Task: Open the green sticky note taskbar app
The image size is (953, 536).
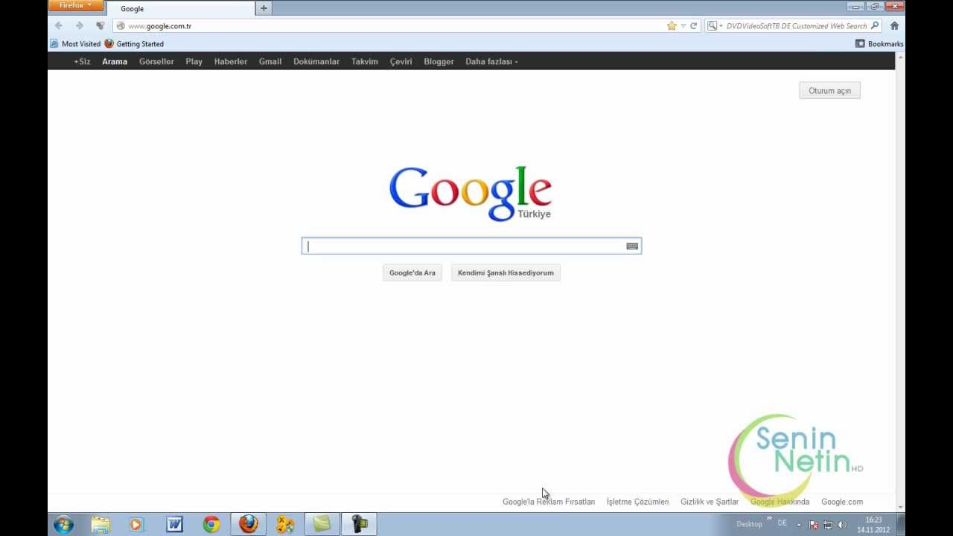Action: pos(322,524)
